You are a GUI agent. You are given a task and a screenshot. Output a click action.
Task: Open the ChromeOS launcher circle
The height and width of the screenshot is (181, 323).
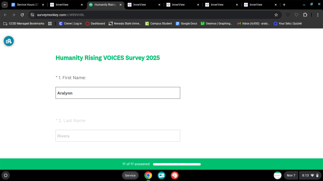click(x=6, y=175)
